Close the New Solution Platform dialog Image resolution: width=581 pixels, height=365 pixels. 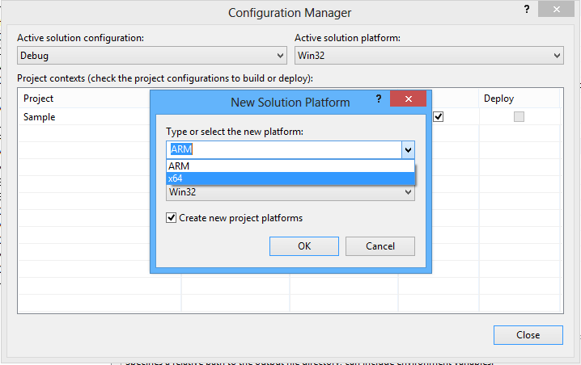pos(408,99)
